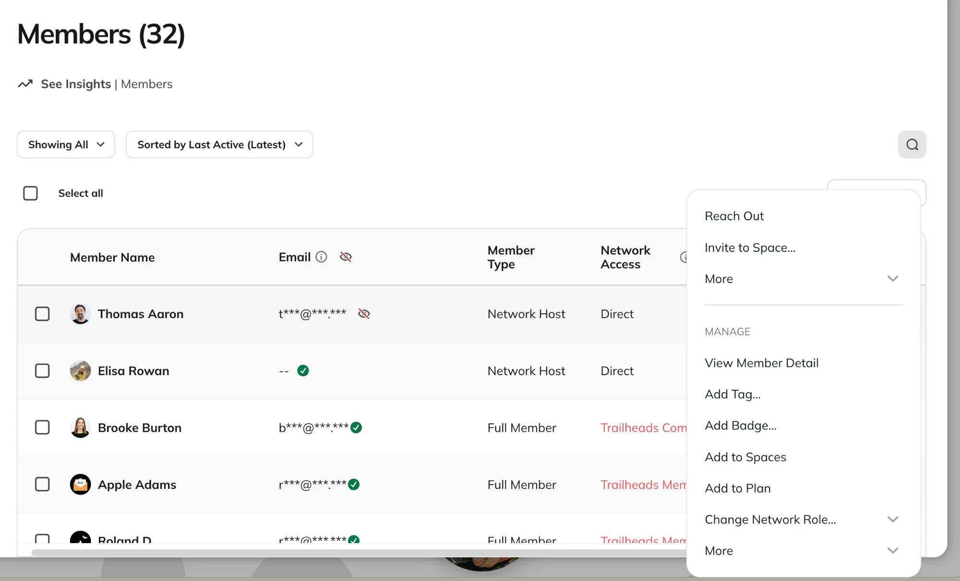Check the Select all checkbox

tap(30, 193)
